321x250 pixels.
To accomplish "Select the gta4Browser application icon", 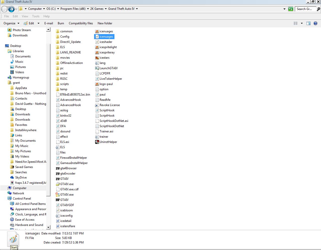I will tap(58, 168).
